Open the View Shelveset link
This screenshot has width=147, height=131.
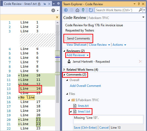pos(77,45)
